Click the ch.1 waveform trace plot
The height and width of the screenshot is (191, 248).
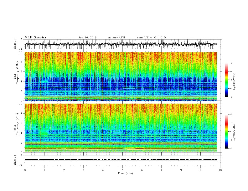coord(121,44)
